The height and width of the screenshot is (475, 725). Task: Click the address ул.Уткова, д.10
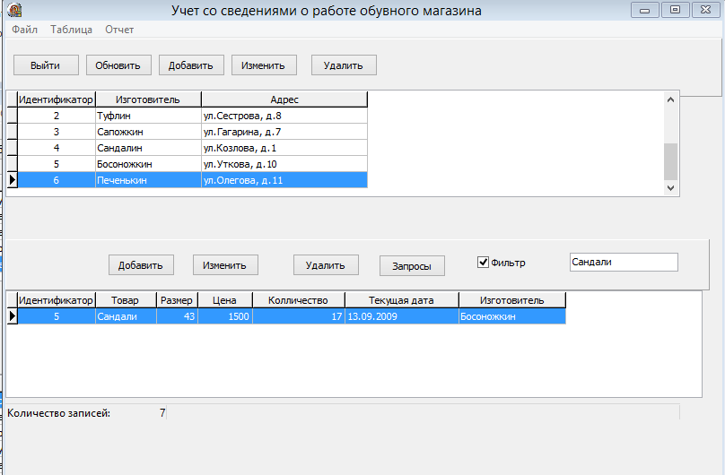tap(284, 164)
